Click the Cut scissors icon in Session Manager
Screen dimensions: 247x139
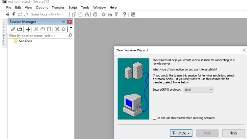[36, 29]
